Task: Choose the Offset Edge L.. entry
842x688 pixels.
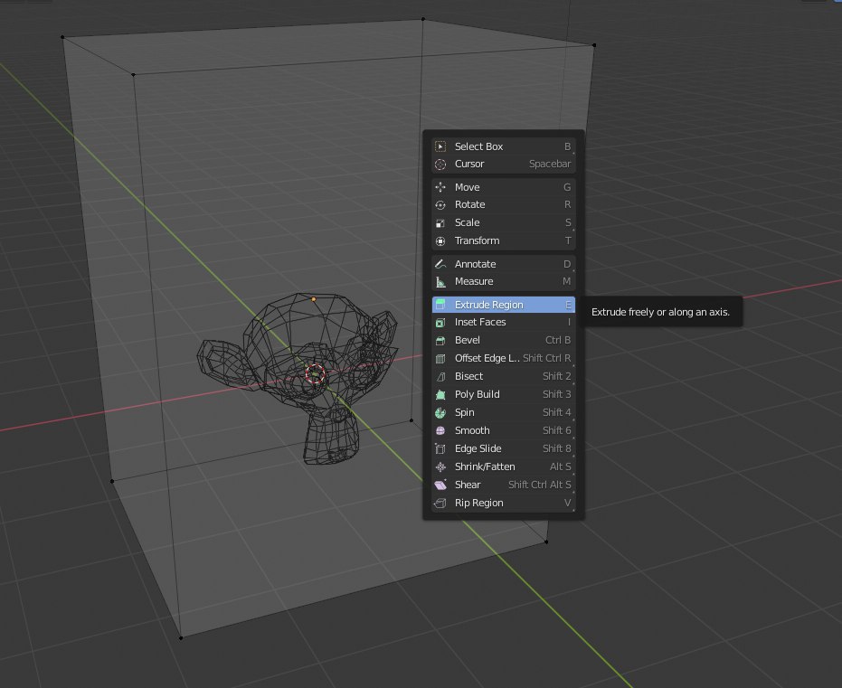Action: pos(503,359)
